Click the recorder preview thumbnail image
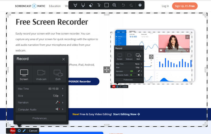This screenshot has height=134, width=211. point(152,59)
